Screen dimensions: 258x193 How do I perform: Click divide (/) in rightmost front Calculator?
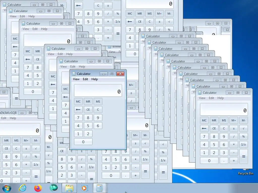(x=234, y=136)
